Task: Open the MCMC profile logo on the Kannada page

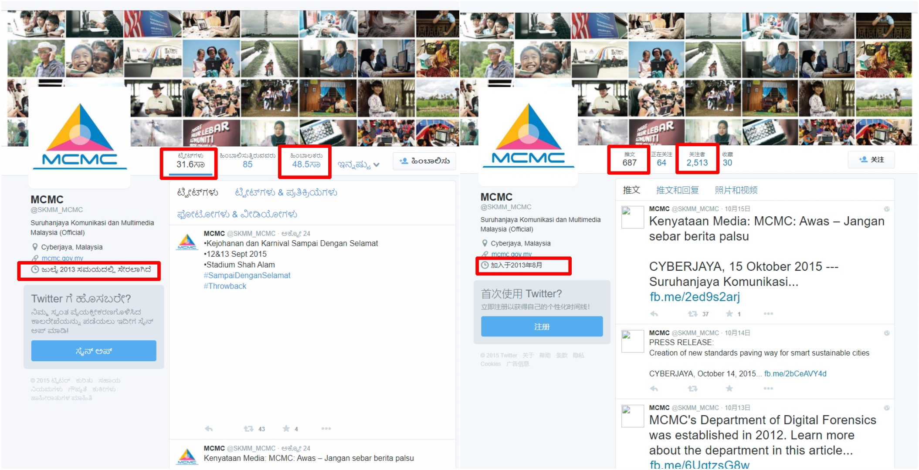Action: [x=80, y=137]
